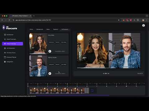Switch to the Background tab
Viewport: 149px width, 111px height.
40,29
